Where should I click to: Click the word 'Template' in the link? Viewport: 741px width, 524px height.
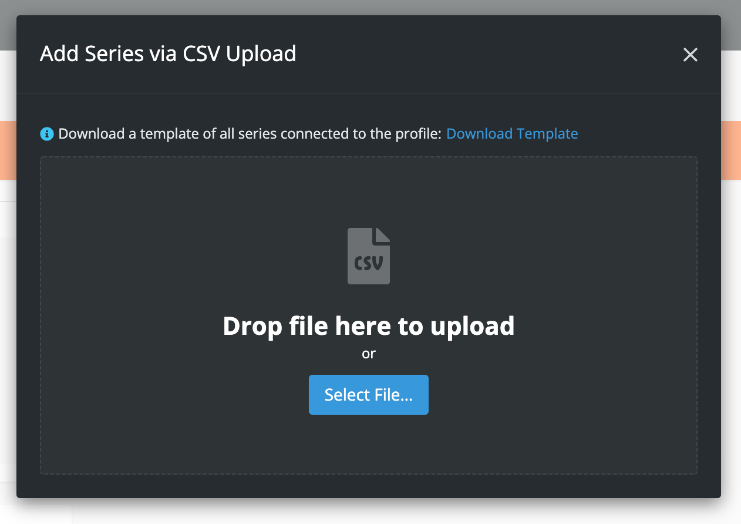click(x=547, y=134)
